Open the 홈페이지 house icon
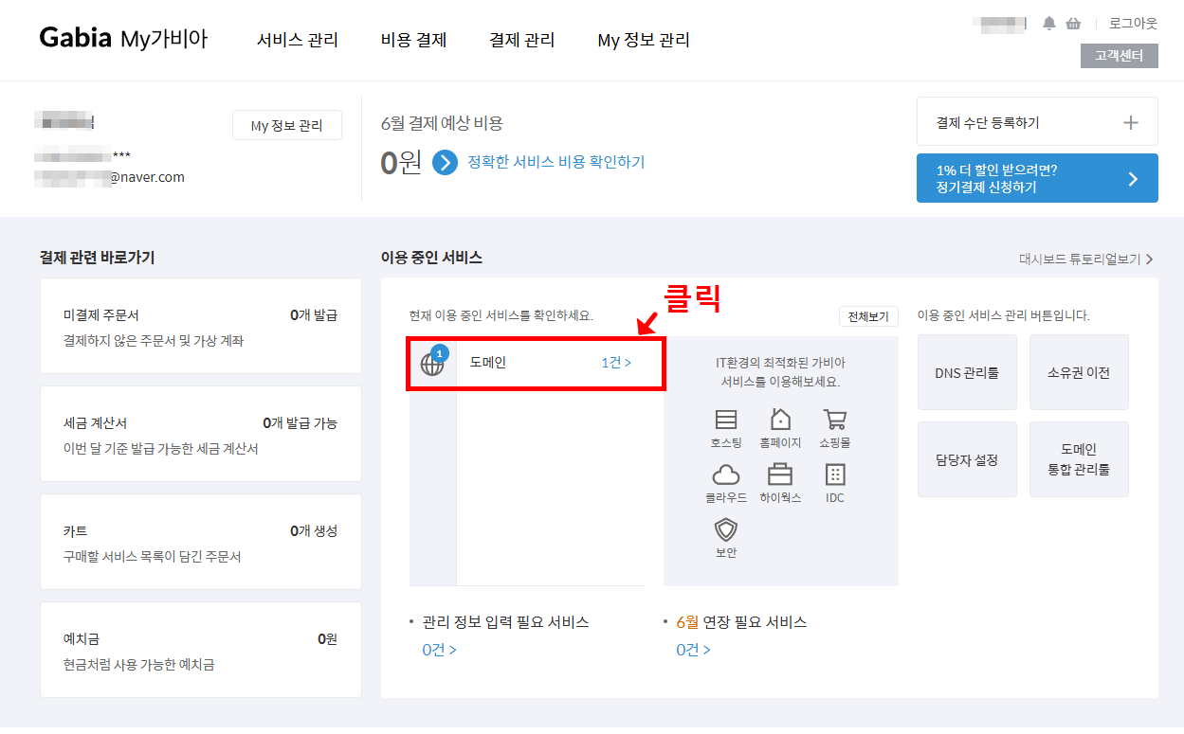The width and height of the screenshot is (1184, 734). pyautogui.click(x=780, y=420)
